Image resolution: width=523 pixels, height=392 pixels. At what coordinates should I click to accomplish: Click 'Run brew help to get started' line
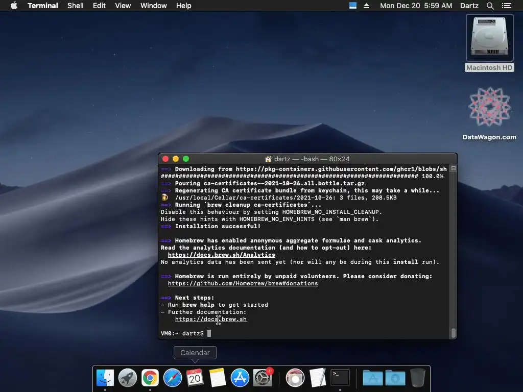tap(215, 305)
